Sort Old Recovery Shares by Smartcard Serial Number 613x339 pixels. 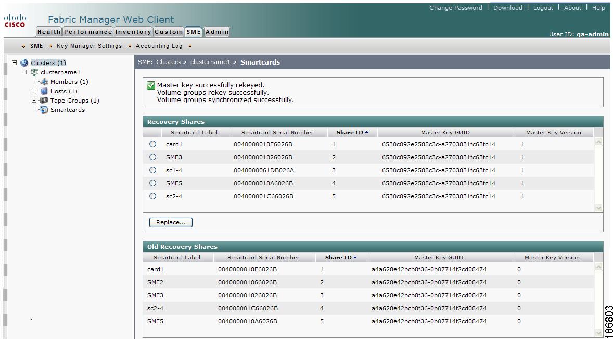coord(263,258)
